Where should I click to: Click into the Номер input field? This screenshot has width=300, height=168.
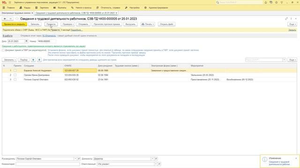point(47,41)
